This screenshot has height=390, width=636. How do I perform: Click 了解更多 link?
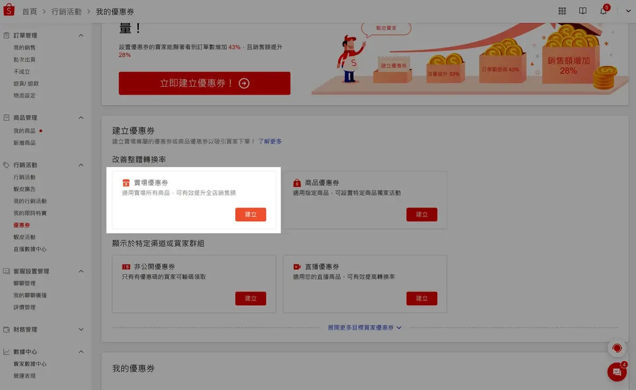coord(270,142)
